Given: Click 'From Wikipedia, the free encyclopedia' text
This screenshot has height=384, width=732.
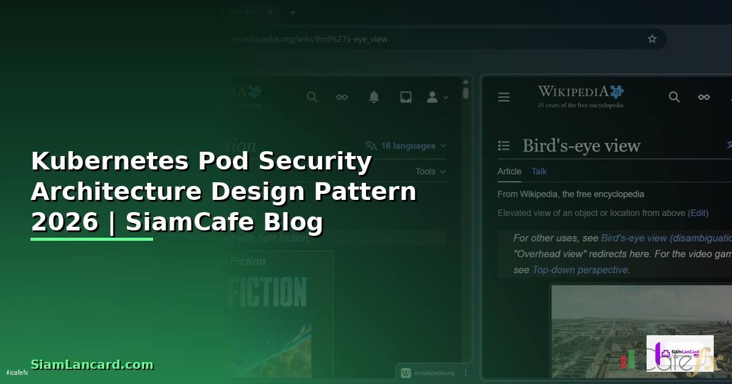Looking at the screenshot, I should (x=571, y=194).
